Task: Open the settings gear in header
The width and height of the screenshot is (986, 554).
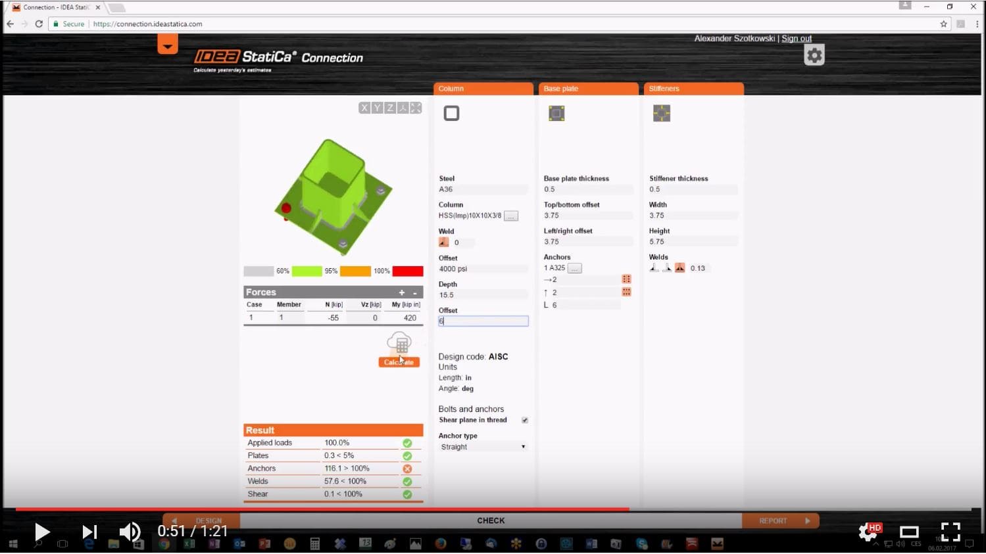Action: [814, 55]
